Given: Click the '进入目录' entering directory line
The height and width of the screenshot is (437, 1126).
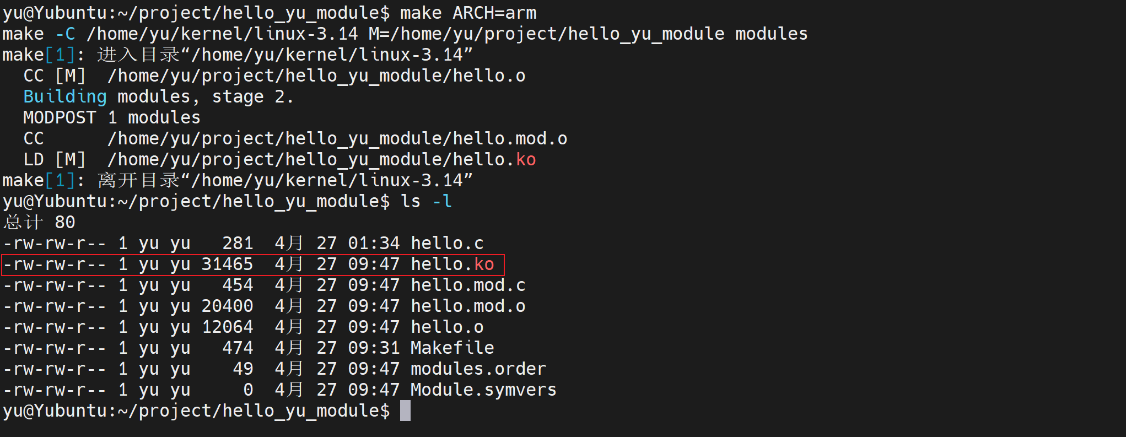Looking at the screenshot, I should coord(238,55).
